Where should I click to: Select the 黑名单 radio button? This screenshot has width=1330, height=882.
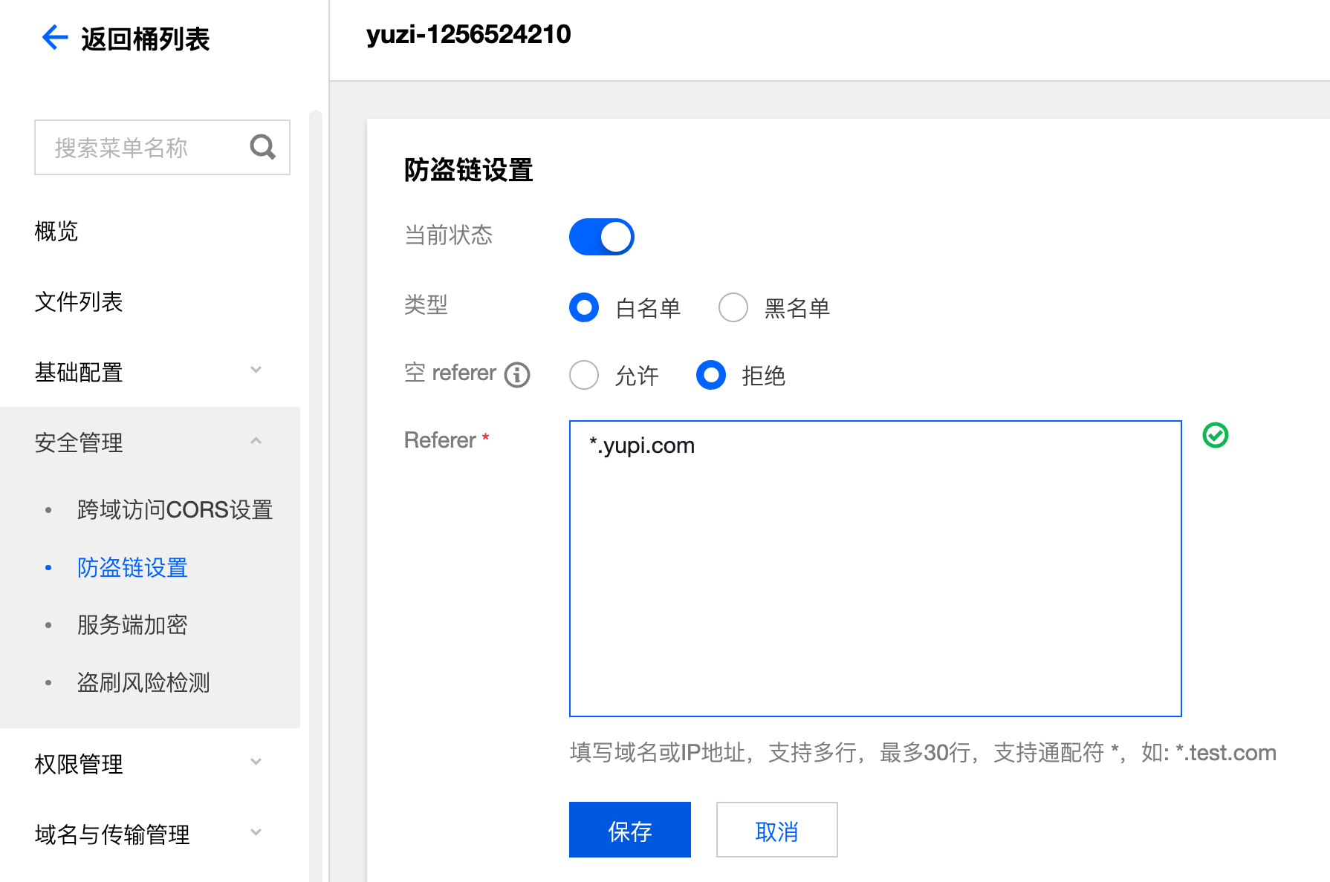pos(733,307)
